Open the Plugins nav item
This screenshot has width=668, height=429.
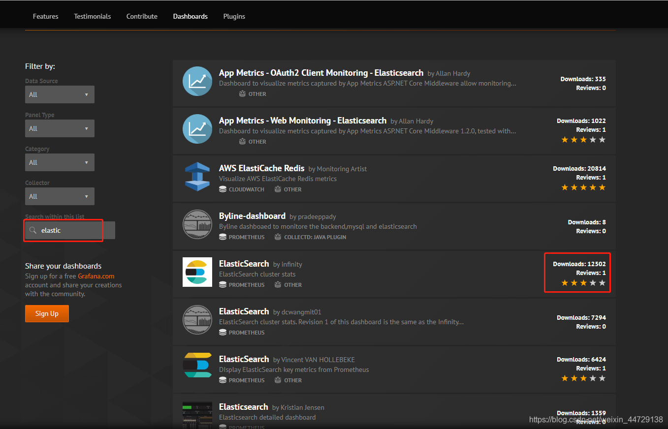tap(234, 16)
